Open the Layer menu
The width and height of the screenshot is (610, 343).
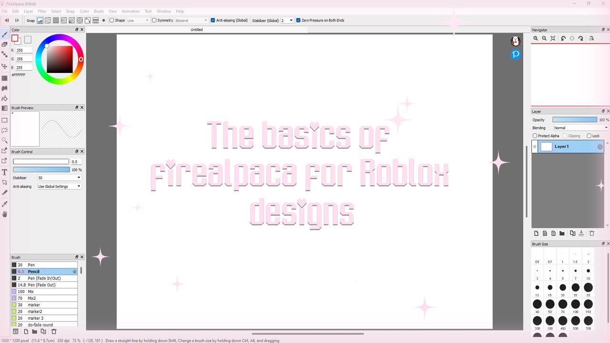pos(29,11)
